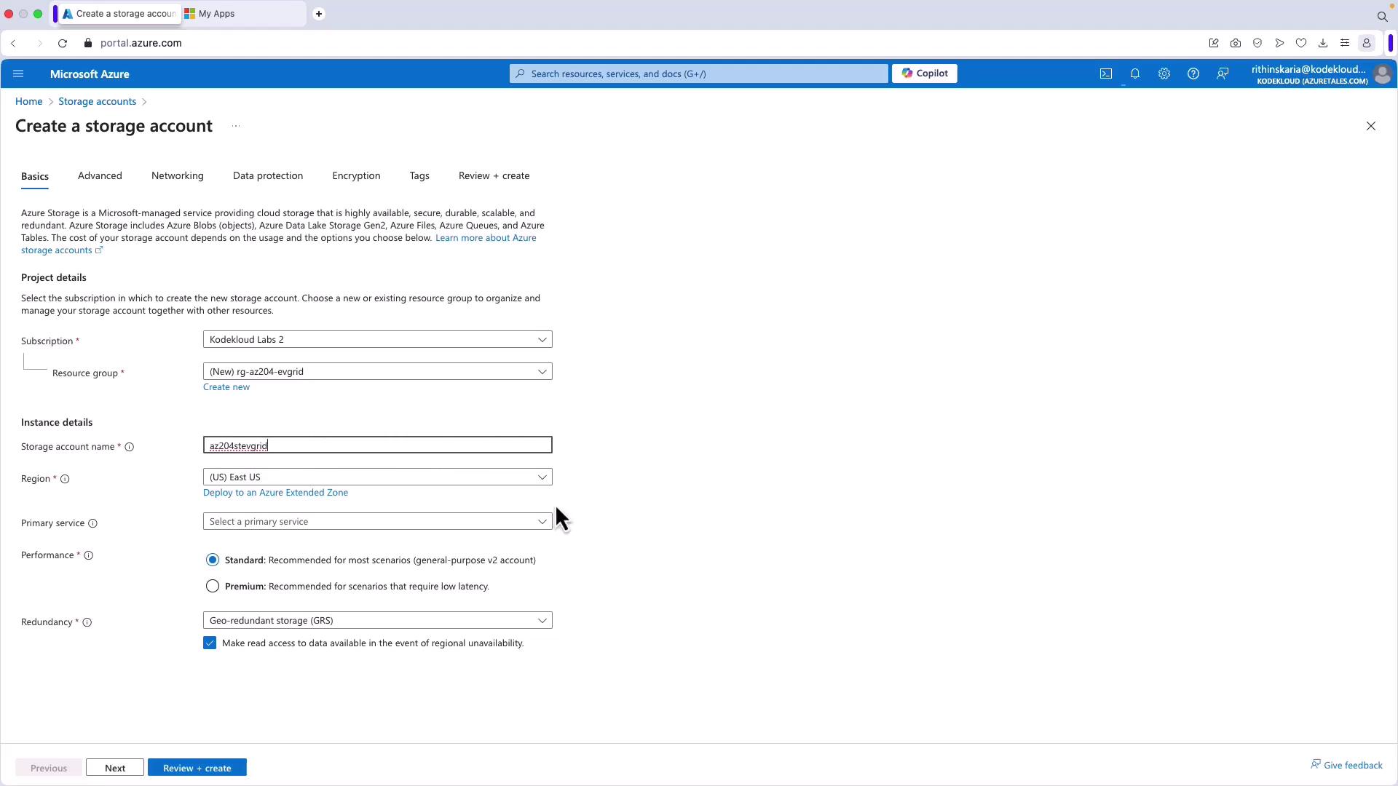Screen dimensions: 1398x786
Task: Click info icon beside Redundancy label
Action: coord(87,622)
